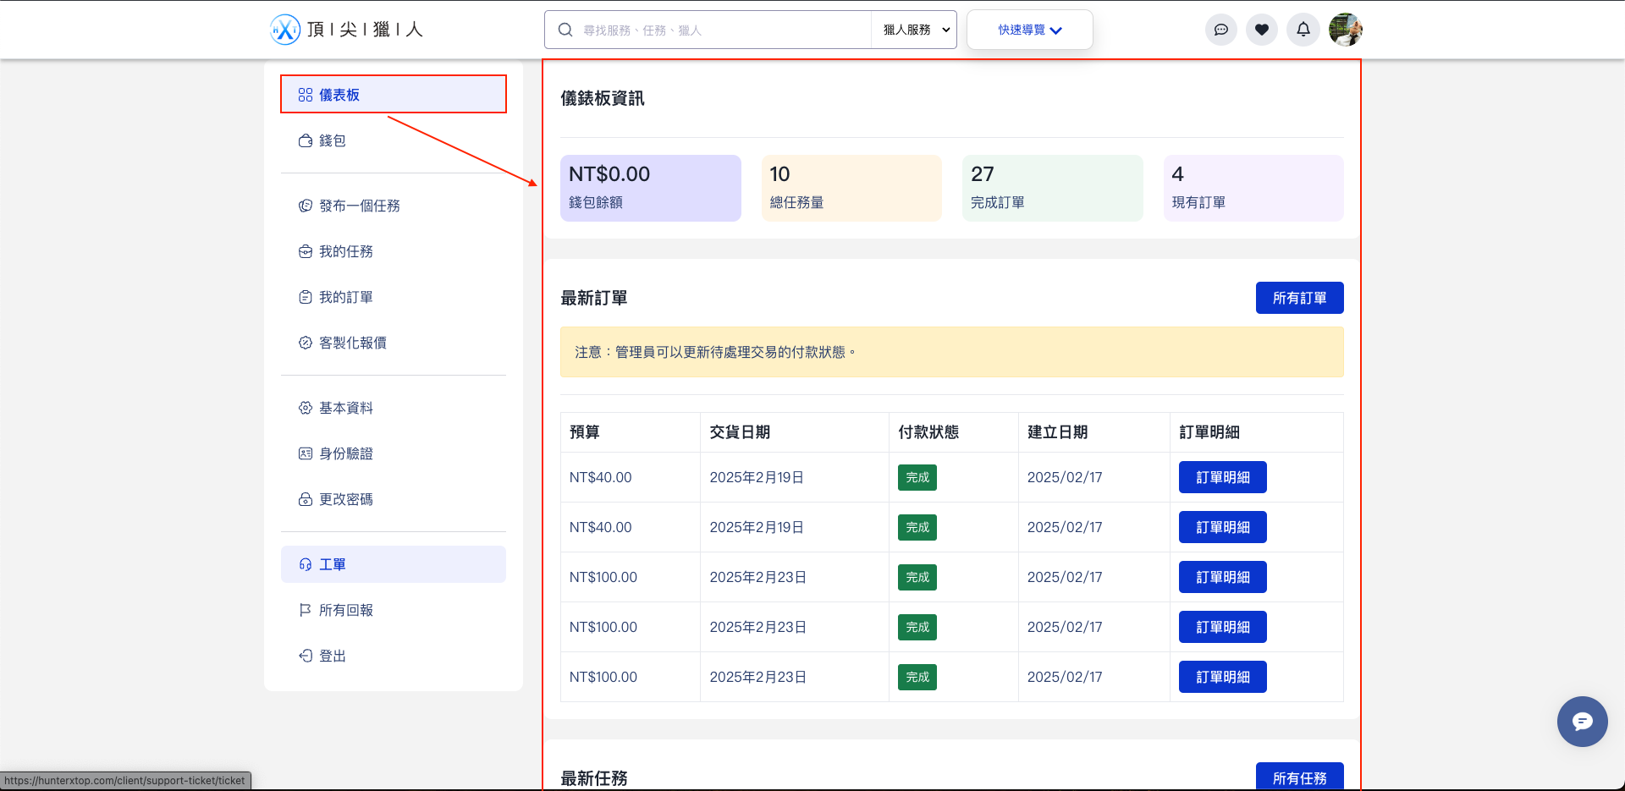
Task: Click the 頂尖獵人 site logo
Action: click(346, 30)
